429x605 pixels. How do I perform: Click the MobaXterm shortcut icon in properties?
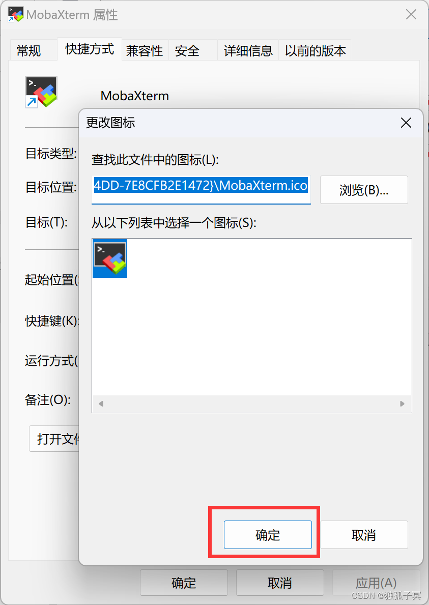[x=41, y=92]
